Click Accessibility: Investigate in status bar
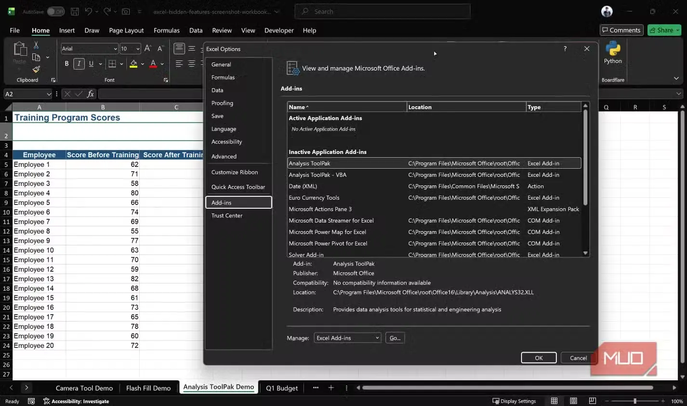Screen dimensions: 687x406 [76, 401]
